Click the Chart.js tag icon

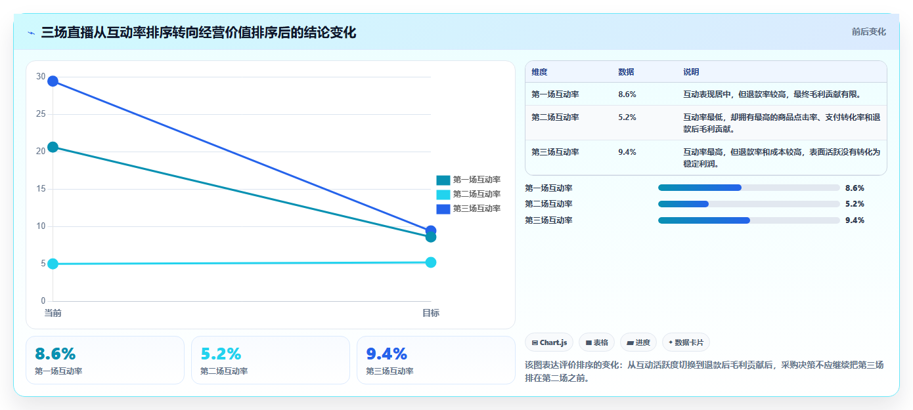[x=535, y=342]
